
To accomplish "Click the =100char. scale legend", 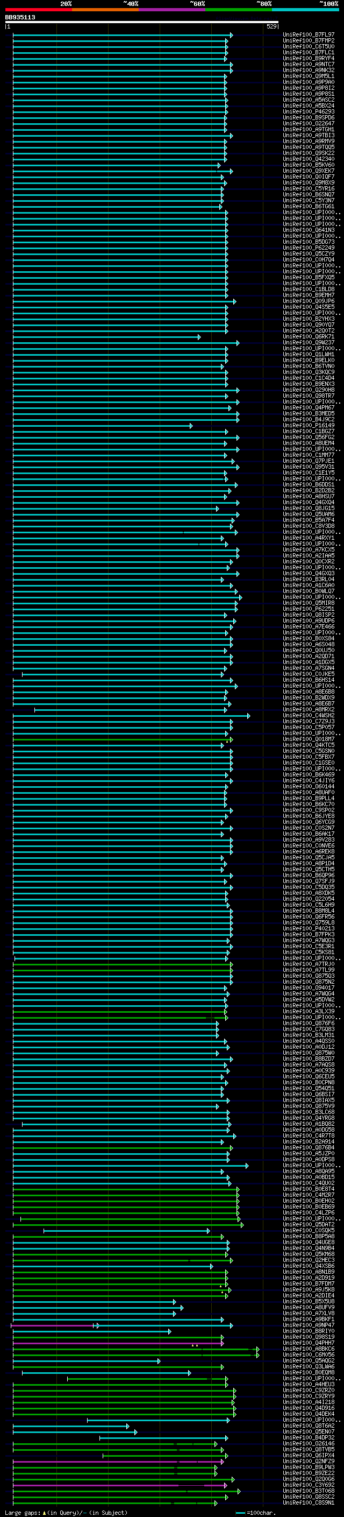I will point(255,1513).
